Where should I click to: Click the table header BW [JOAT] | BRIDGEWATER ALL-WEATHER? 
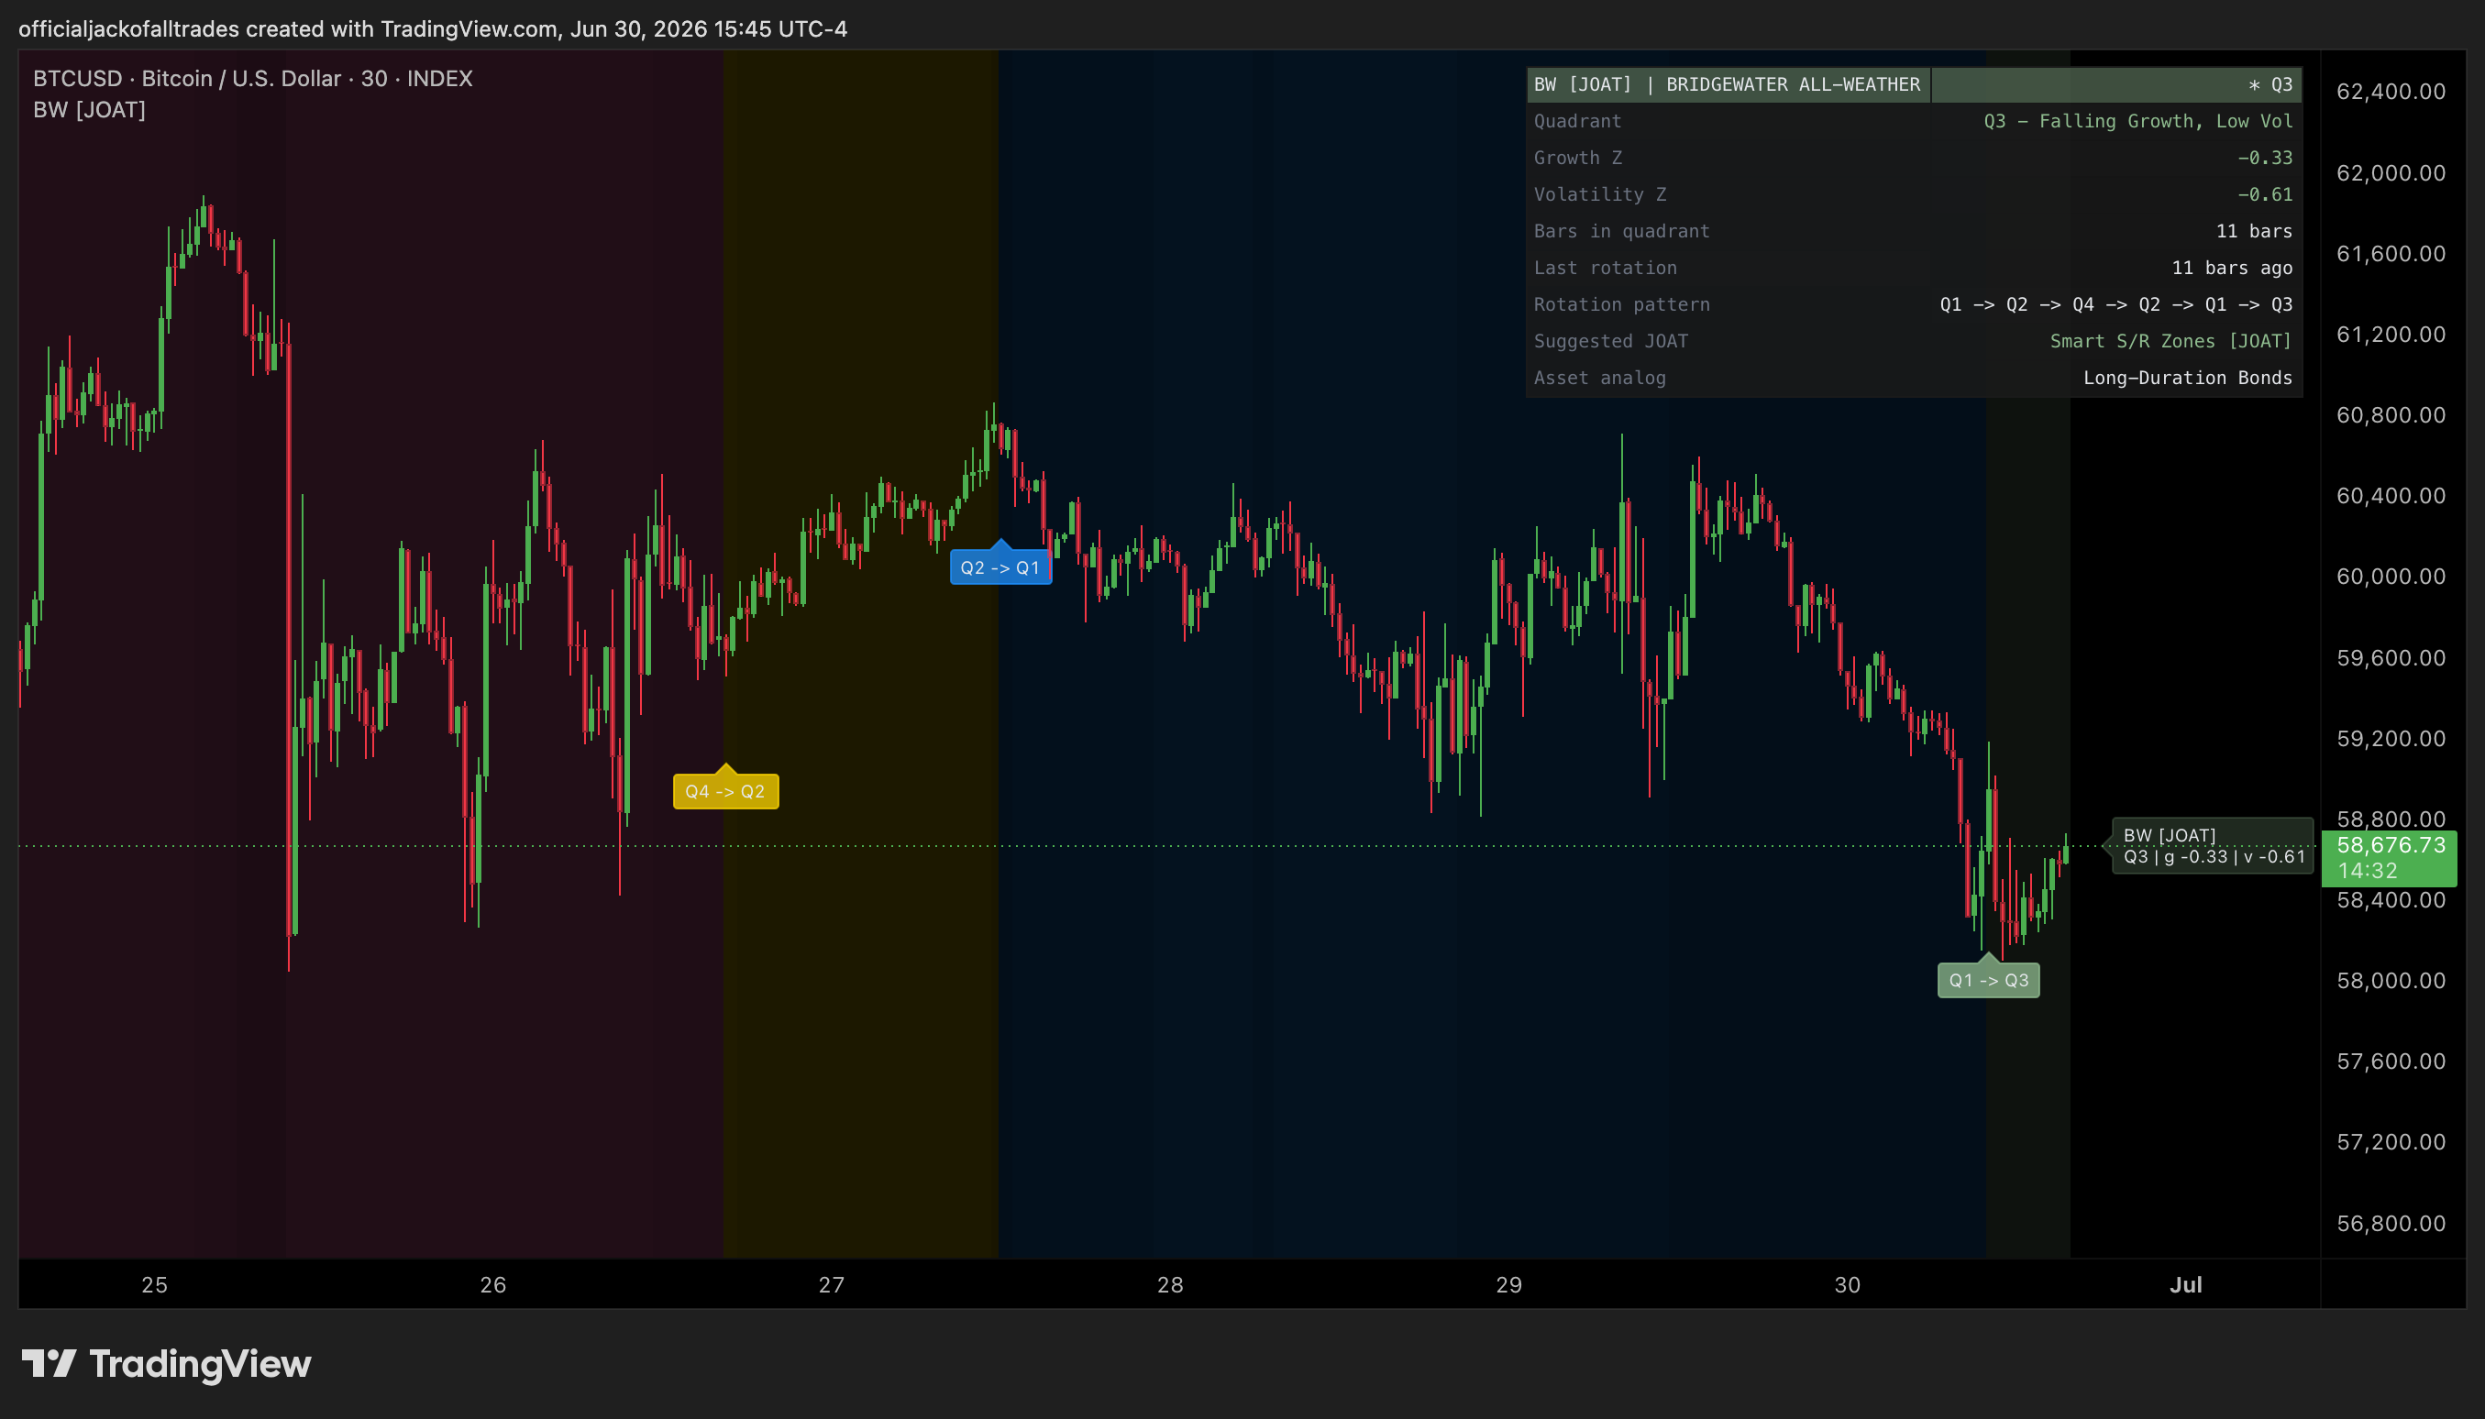pos(1727,84)
